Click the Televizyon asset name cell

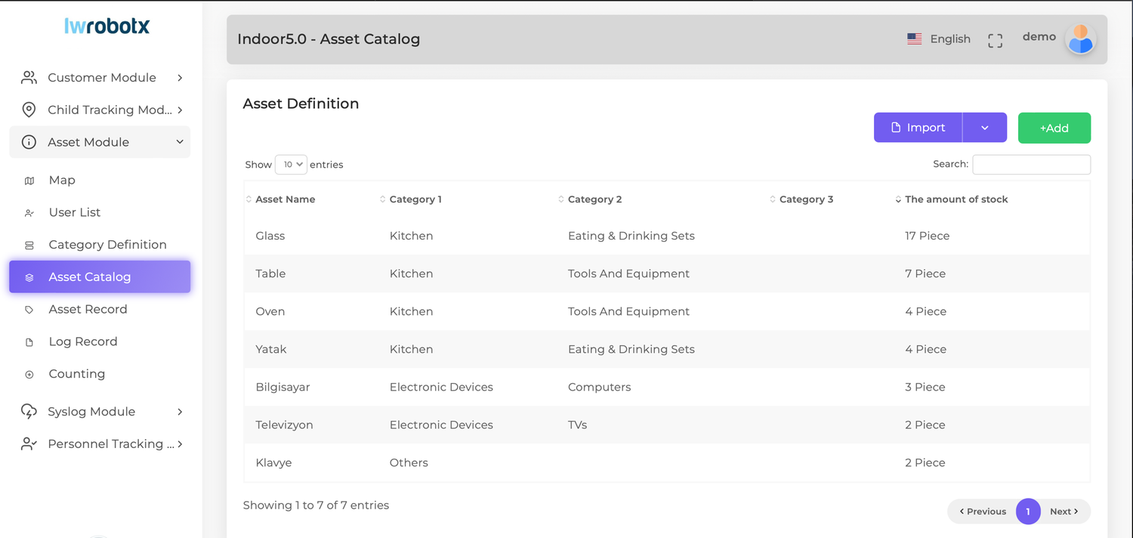285,425
